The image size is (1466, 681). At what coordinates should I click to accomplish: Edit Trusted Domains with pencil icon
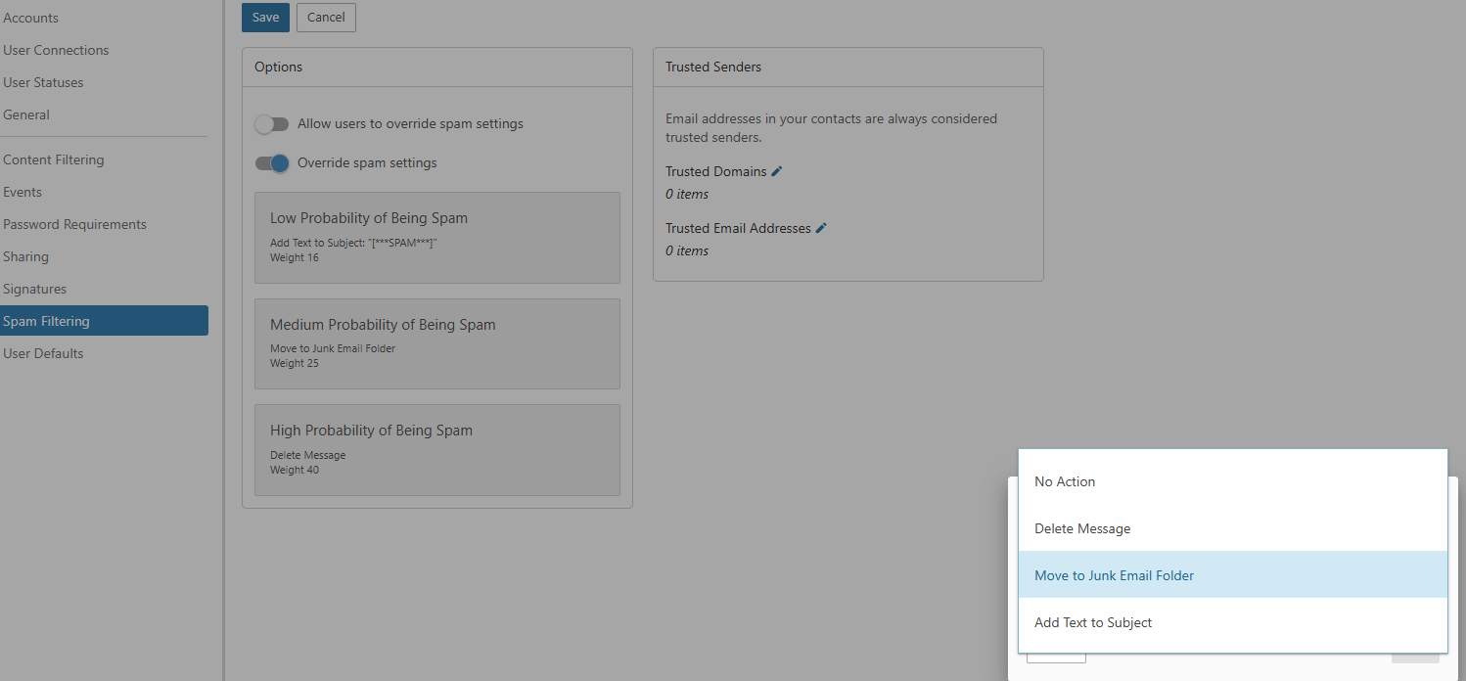777,171
